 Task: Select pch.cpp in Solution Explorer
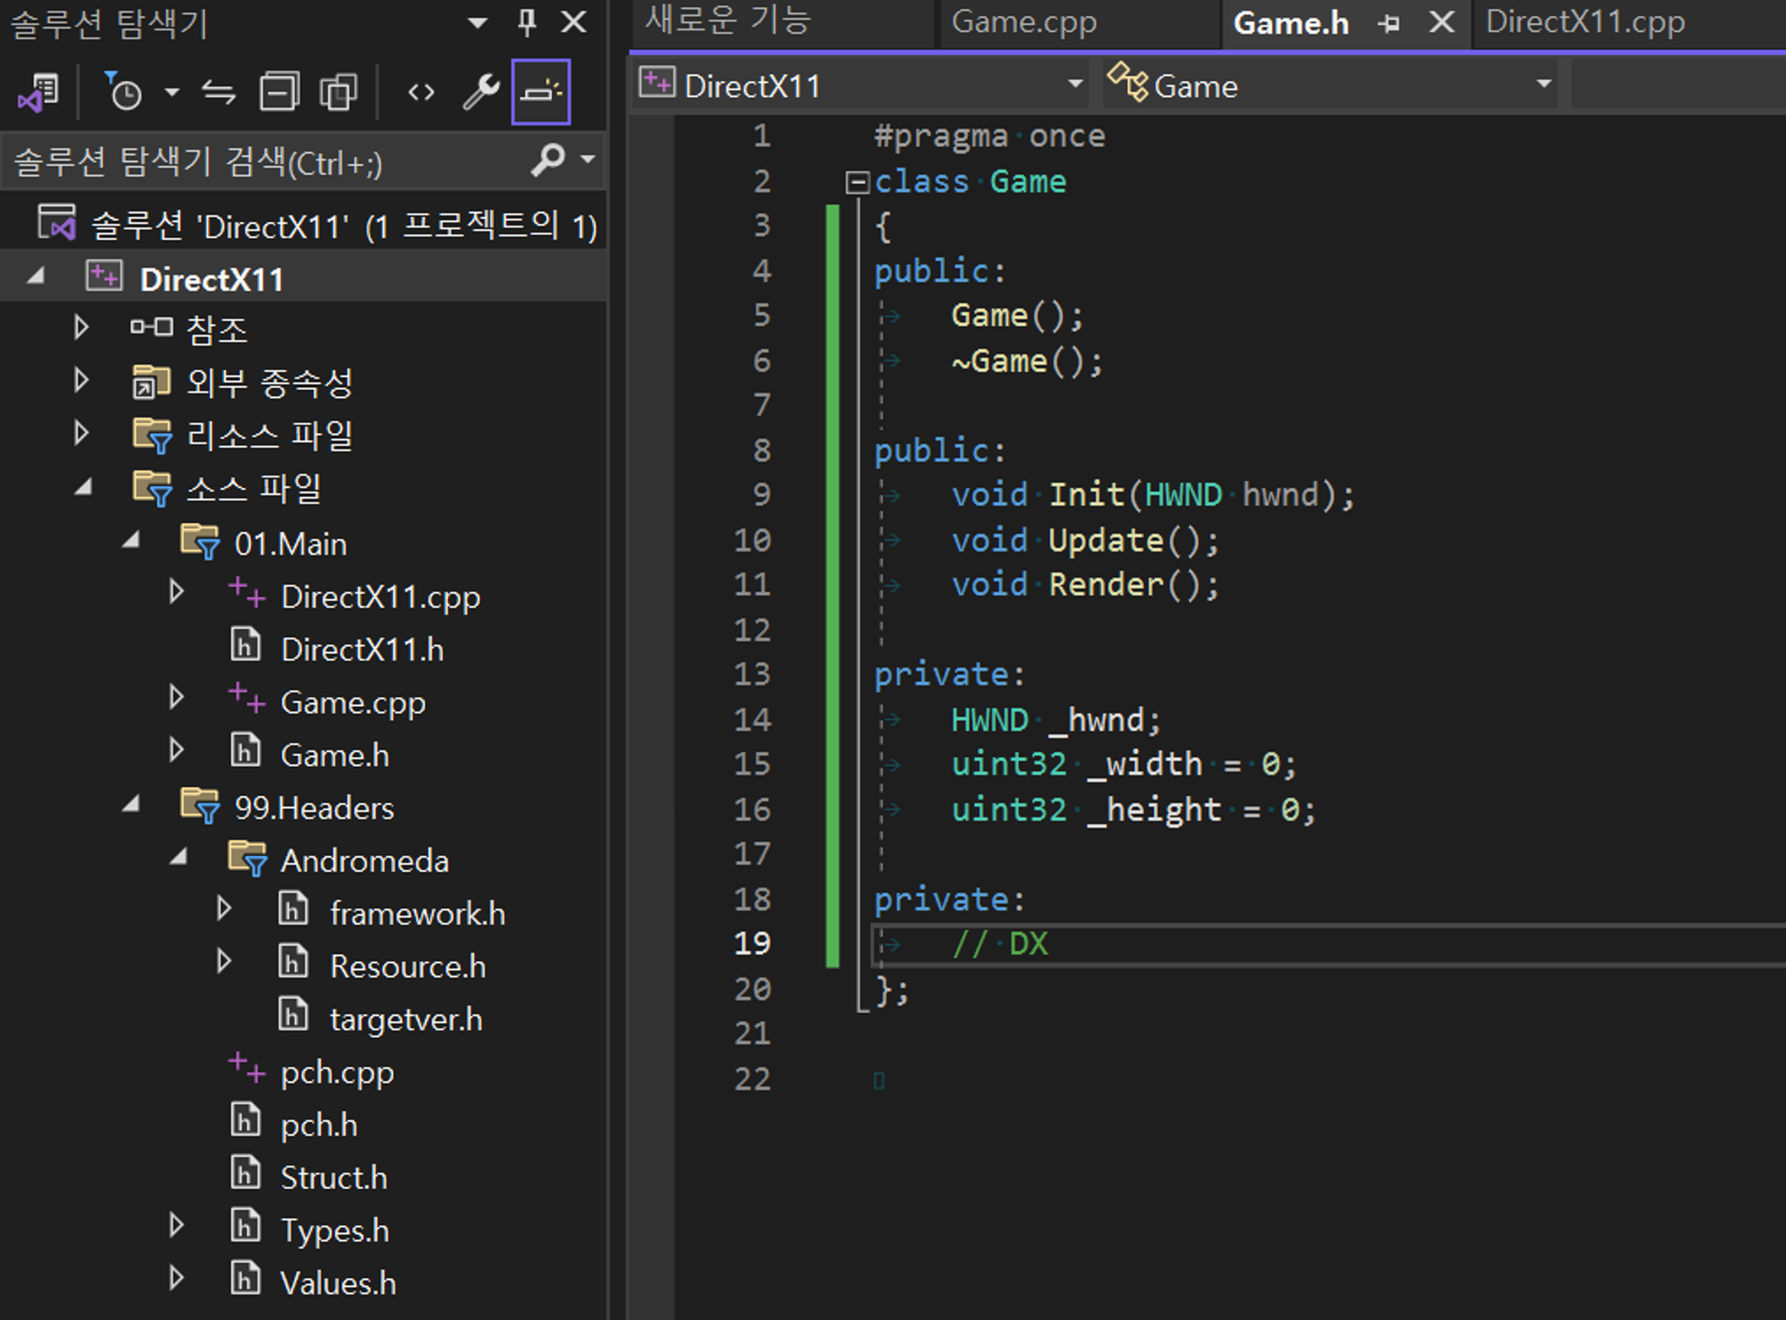coord(337,1072)
